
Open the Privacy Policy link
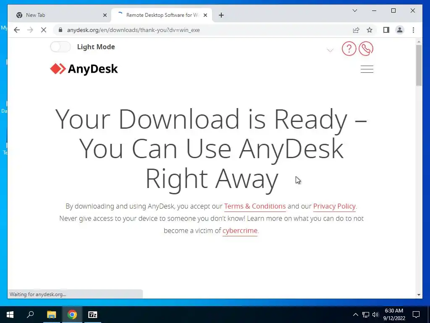pos(334,206)
